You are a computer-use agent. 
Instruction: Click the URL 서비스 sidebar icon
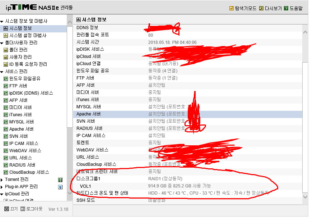coord(6,158)
